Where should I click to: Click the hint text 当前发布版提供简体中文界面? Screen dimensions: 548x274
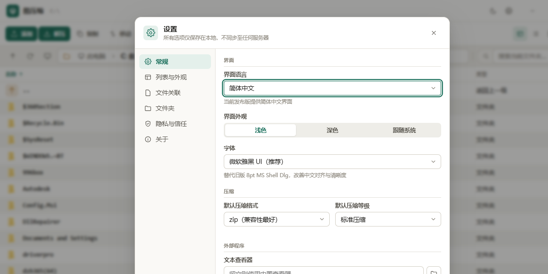click(x=258, y=102)
